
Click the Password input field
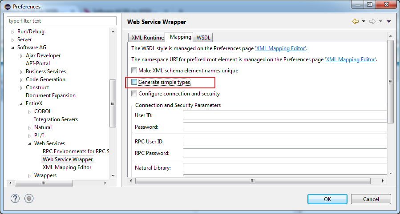tap(285, 127)
